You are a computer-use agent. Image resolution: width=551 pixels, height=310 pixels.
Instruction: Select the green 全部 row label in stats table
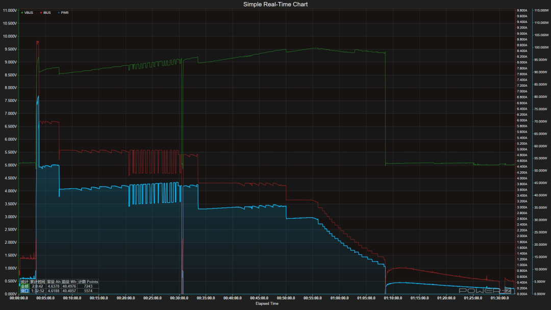coord(24,286)
